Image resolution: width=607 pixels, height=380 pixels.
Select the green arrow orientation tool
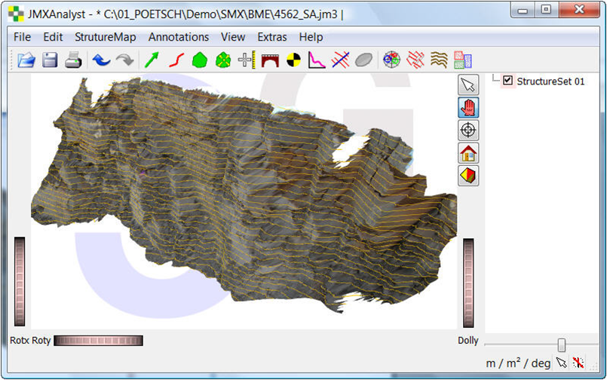tap(152, 60)
